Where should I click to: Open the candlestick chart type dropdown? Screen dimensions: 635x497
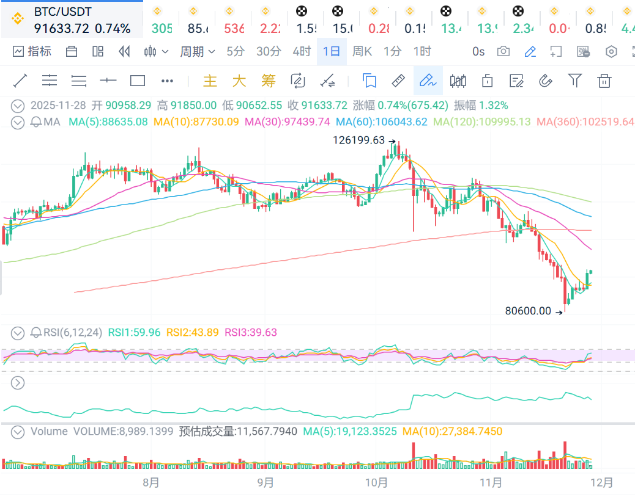[x=156, y=52]
